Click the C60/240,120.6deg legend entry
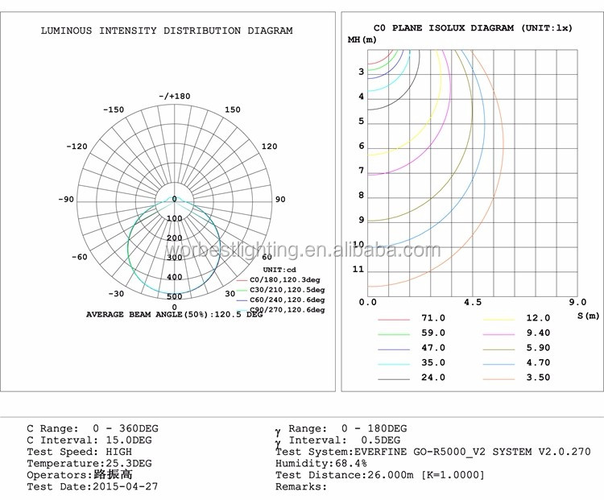The image size is (604, 500). coord(281,300)
